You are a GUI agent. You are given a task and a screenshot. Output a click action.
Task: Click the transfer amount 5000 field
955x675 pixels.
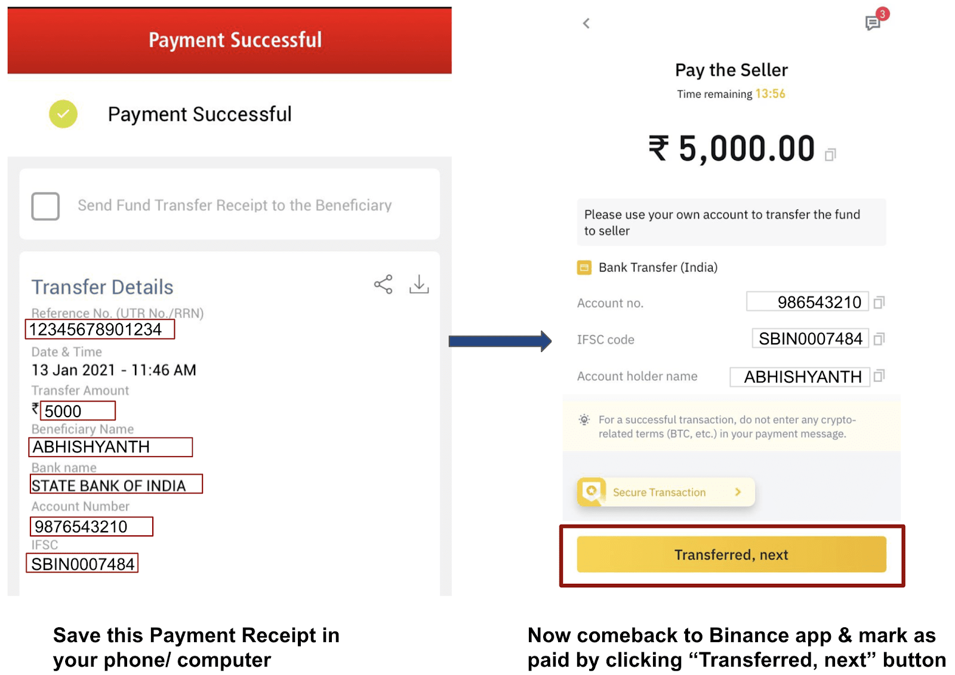pos(78,411)
